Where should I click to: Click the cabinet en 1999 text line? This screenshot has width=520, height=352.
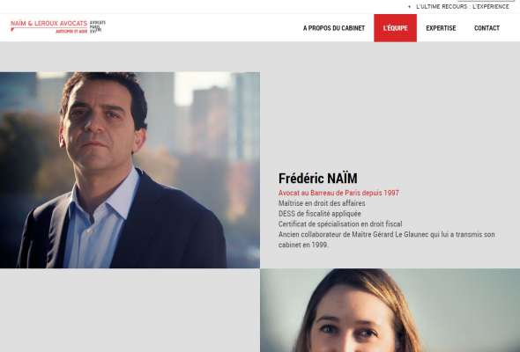point(303,245)
